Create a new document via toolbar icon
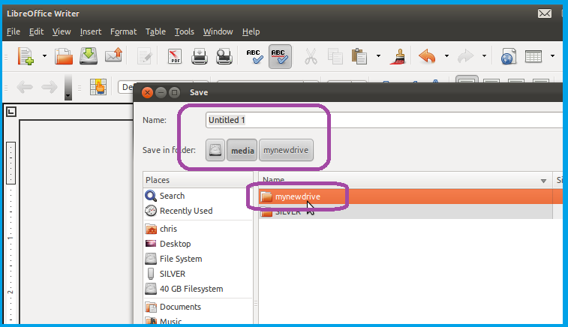This screenshot has width=568, height=327. click(26, 56)
